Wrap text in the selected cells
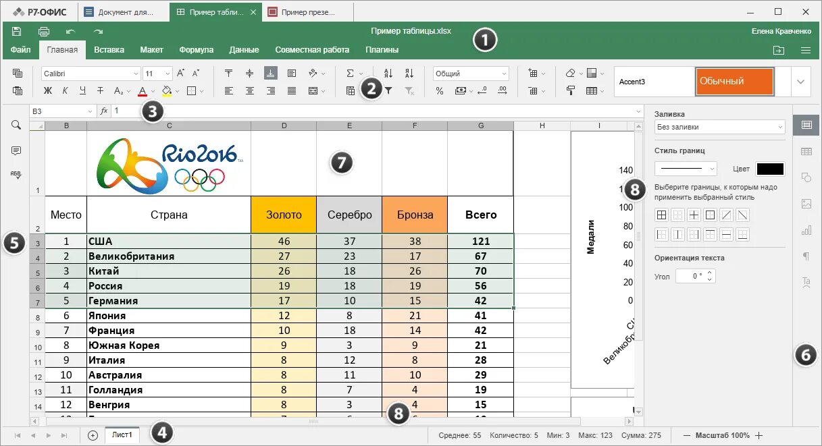 [x=292, y=74]
